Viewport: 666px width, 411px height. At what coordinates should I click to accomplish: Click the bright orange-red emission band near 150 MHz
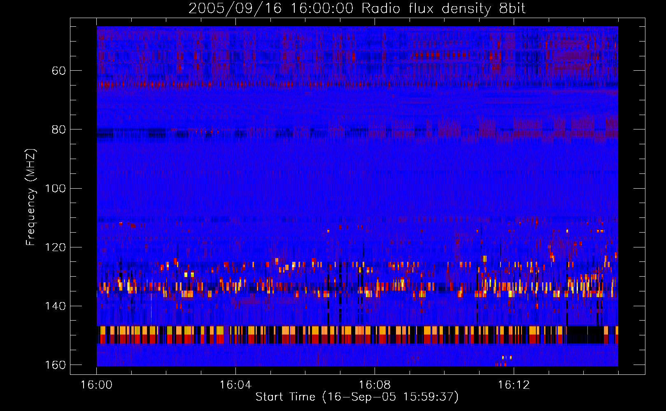pos(357,335)
